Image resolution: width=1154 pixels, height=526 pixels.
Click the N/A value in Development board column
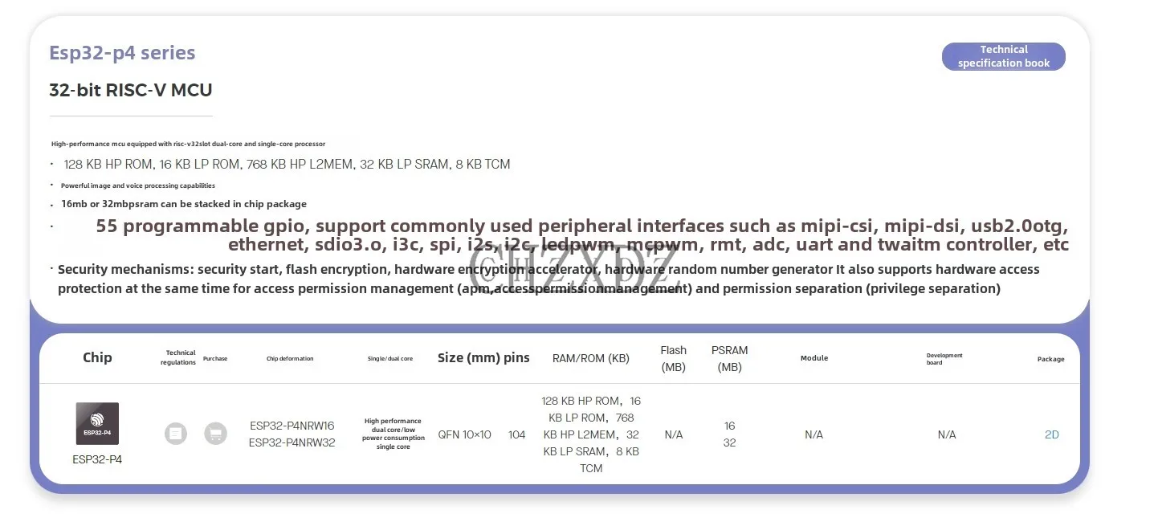(x=947, y=434)
